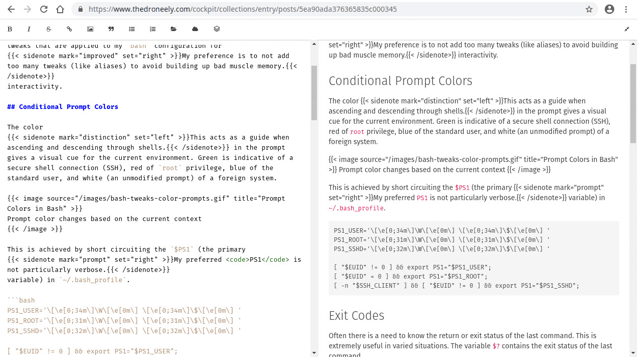Click the 'Conditional Prompt Colors' preview heading
The image size is (637, 357).
click(x=401, y=80)
